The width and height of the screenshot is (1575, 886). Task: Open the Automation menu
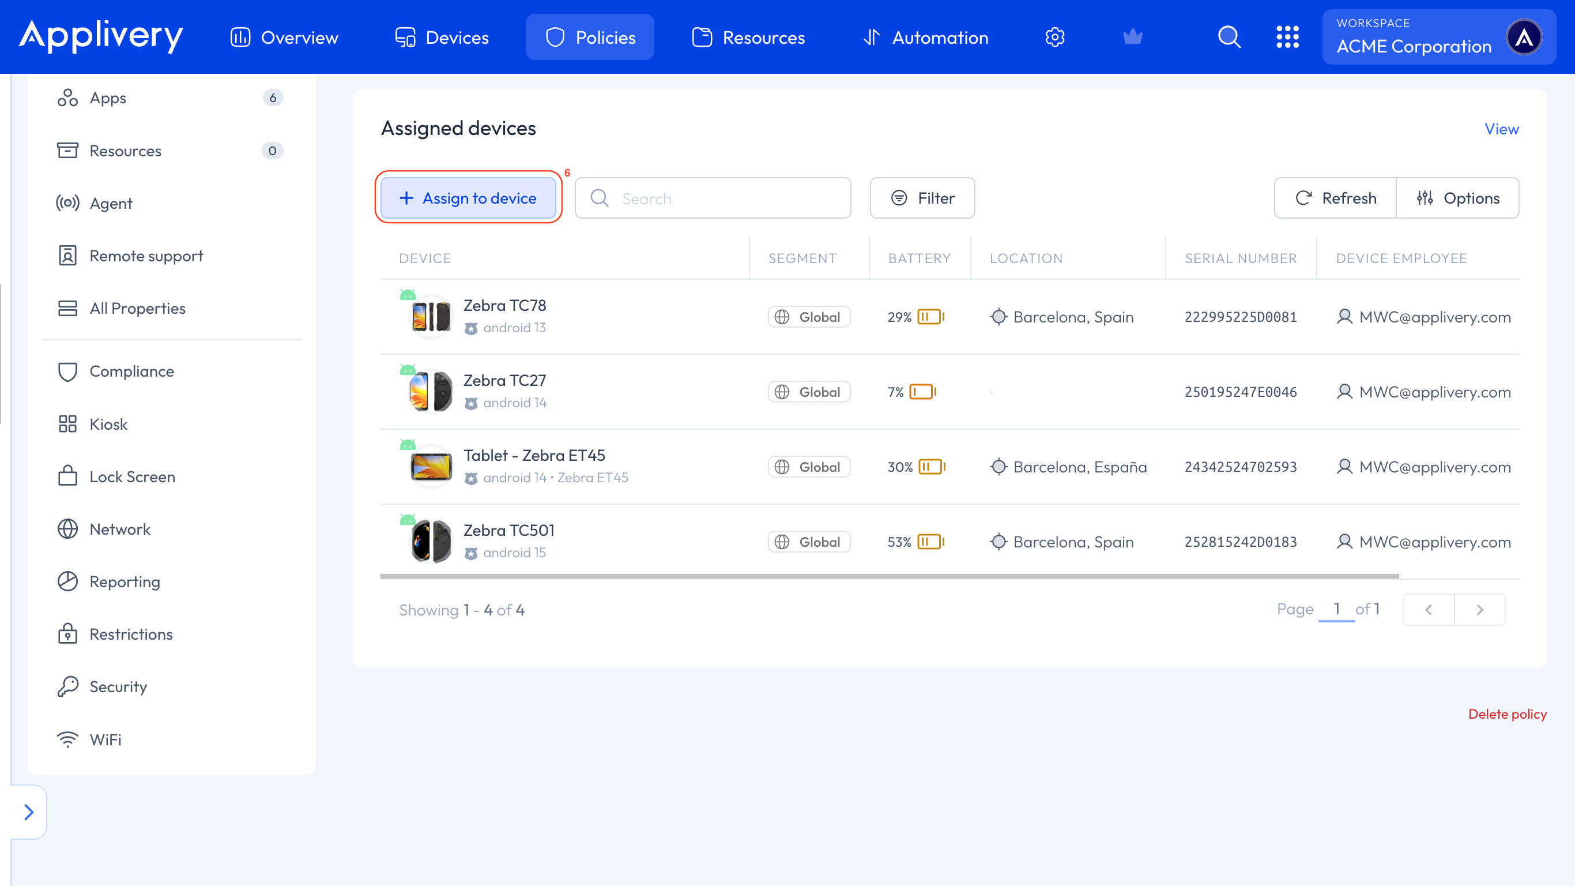pyautogui.click(x=926, y=37)
